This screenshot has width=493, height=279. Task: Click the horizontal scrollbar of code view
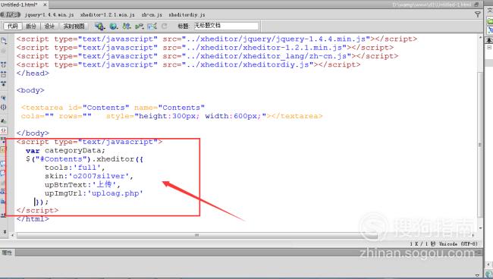tap(196, 235)
